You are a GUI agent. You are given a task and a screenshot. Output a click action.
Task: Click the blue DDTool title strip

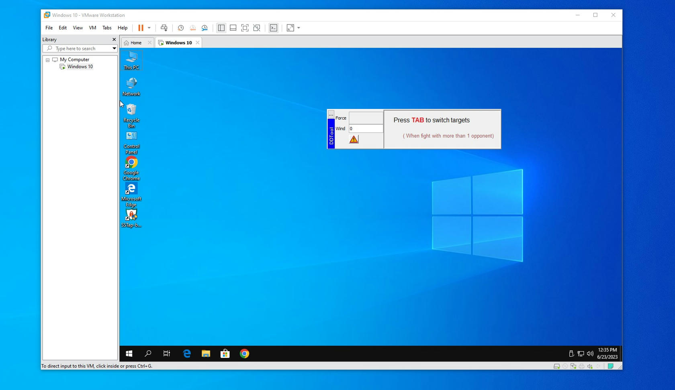tap(331, 134)
